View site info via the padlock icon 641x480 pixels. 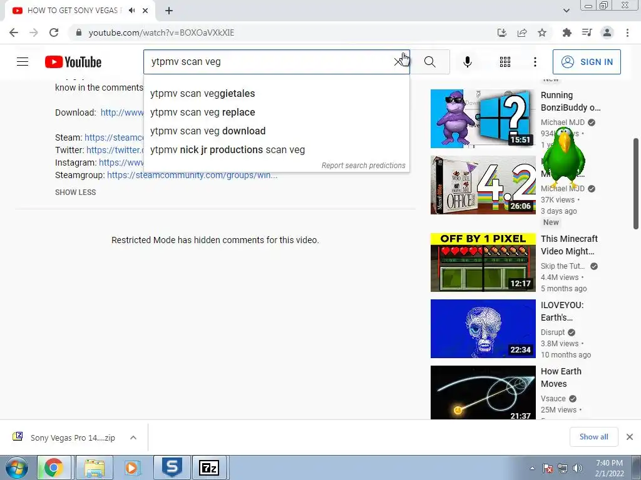pos(79,32)
